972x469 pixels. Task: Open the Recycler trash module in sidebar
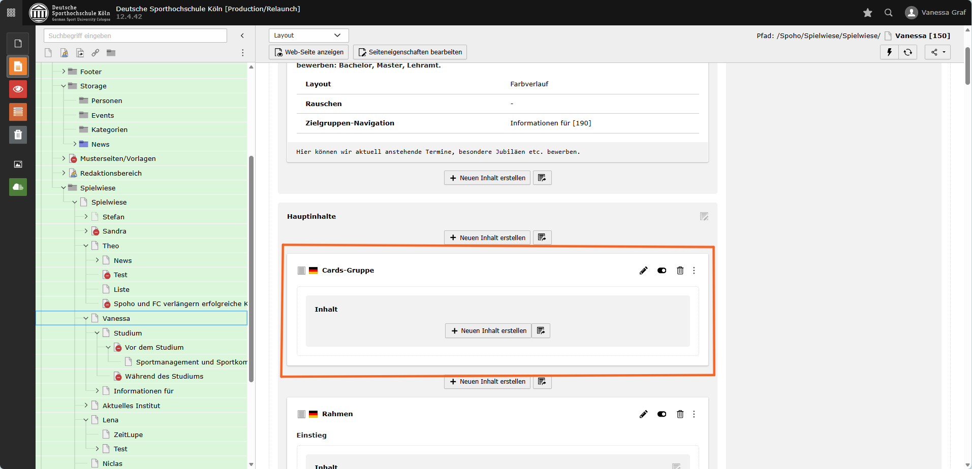18,135
